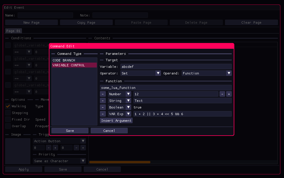Change the VAR Exp argument type dropdown
This screenshot has height=178, width=284.
(120, 114)
